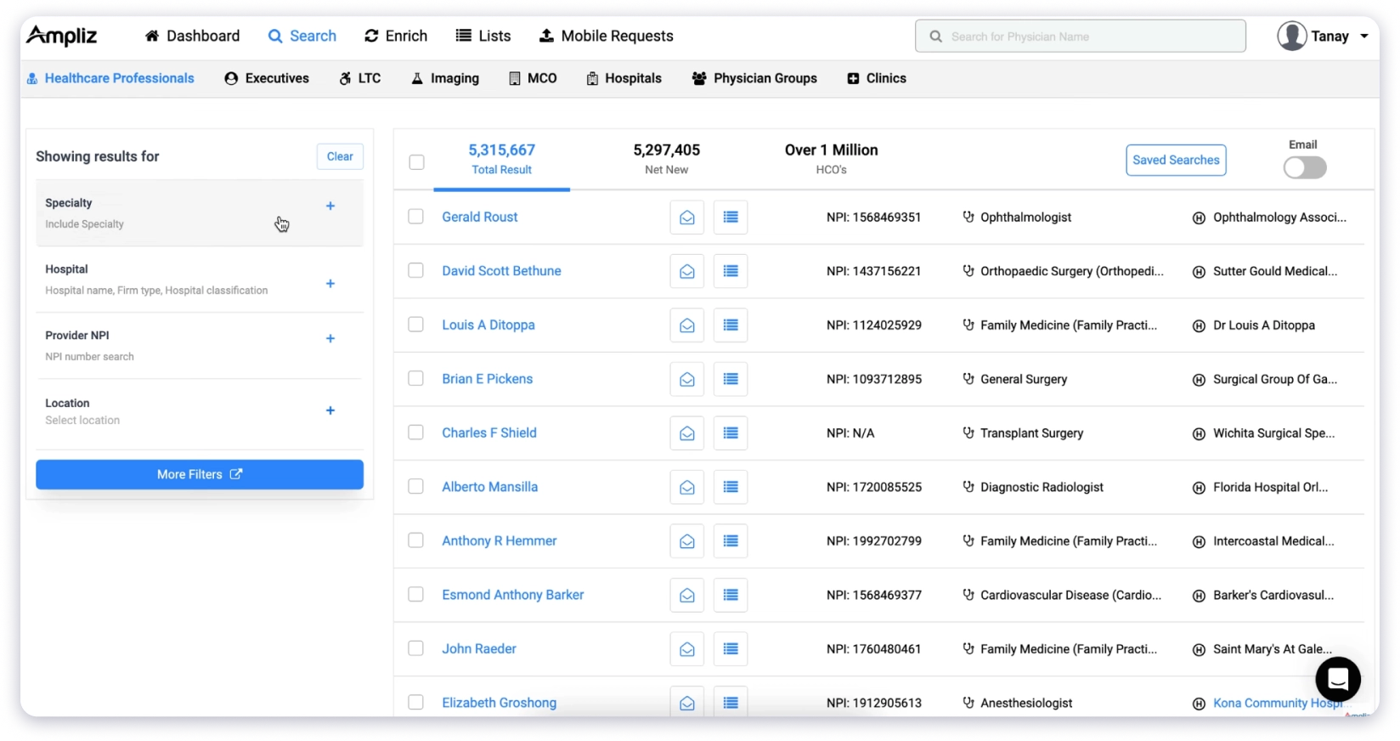Viewport: 1400px width, 741px height.
Task: Select the Over 1 Million HCO's tab
Action: tap(832, 159)
